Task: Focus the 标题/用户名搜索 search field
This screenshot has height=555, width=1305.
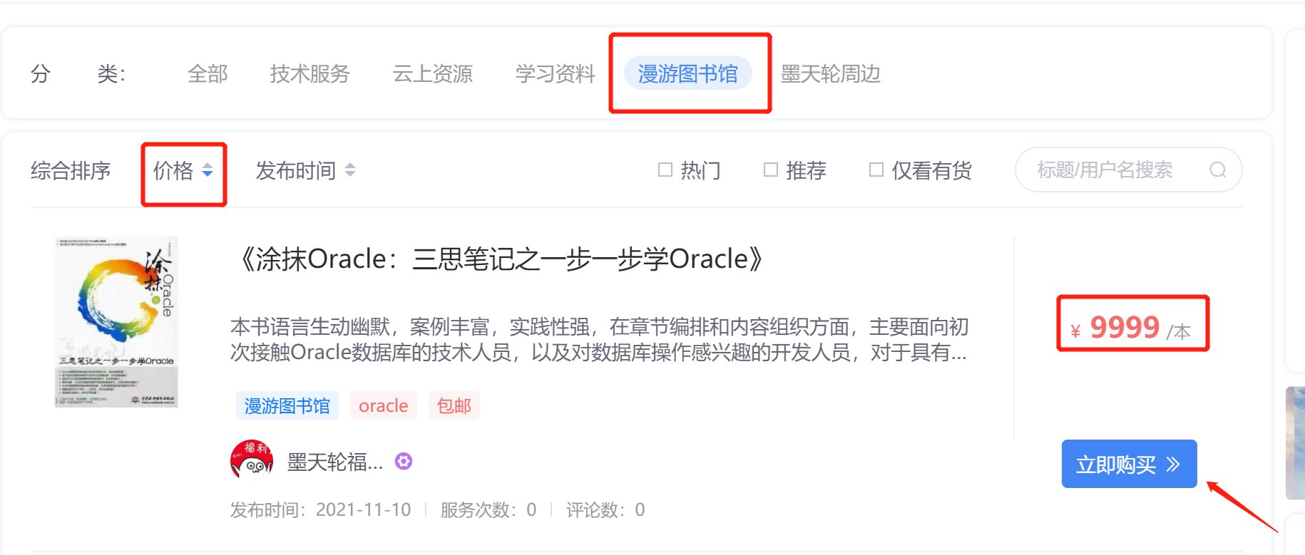Action: click(1128, 170)
